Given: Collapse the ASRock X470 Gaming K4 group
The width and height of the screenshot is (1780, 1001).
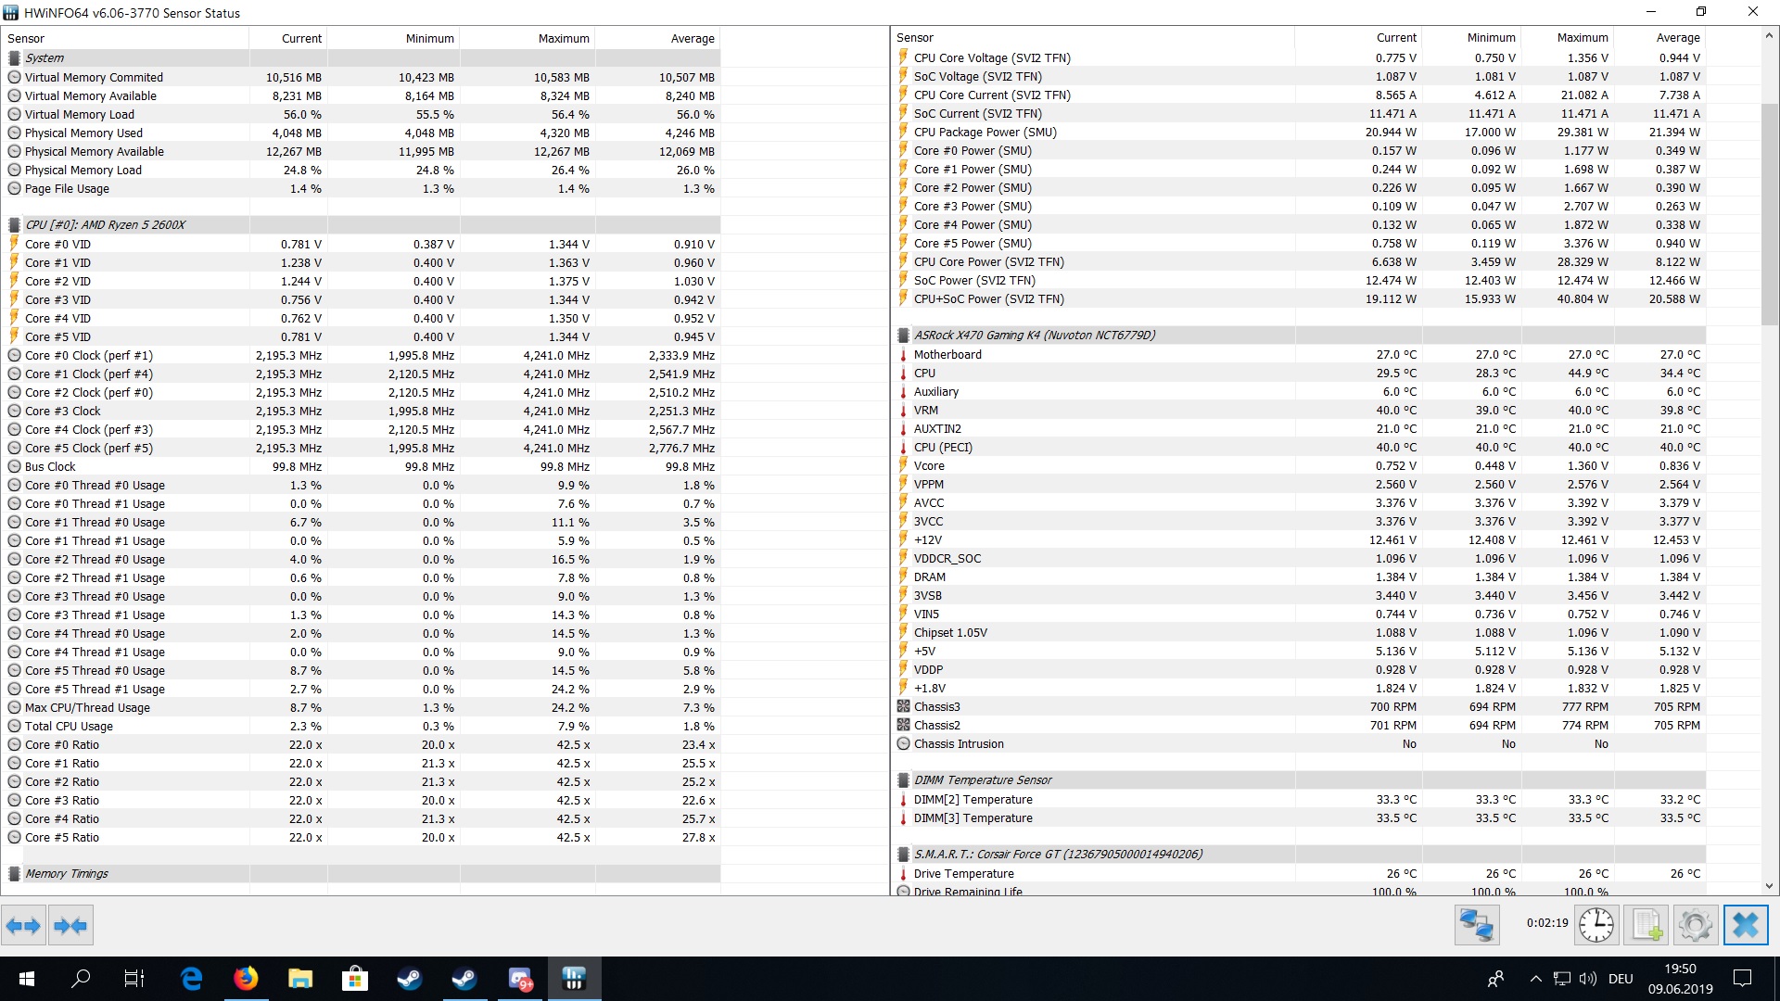Looking at the screenshot, I should (x=1034, y=335).
